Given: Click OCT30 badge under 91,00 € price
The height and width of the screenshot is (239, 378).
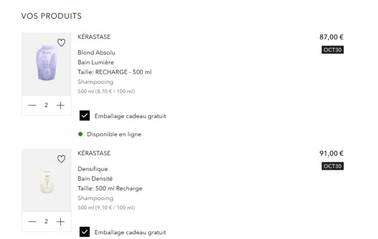Looking at the screenshot, I should point(333,166).
